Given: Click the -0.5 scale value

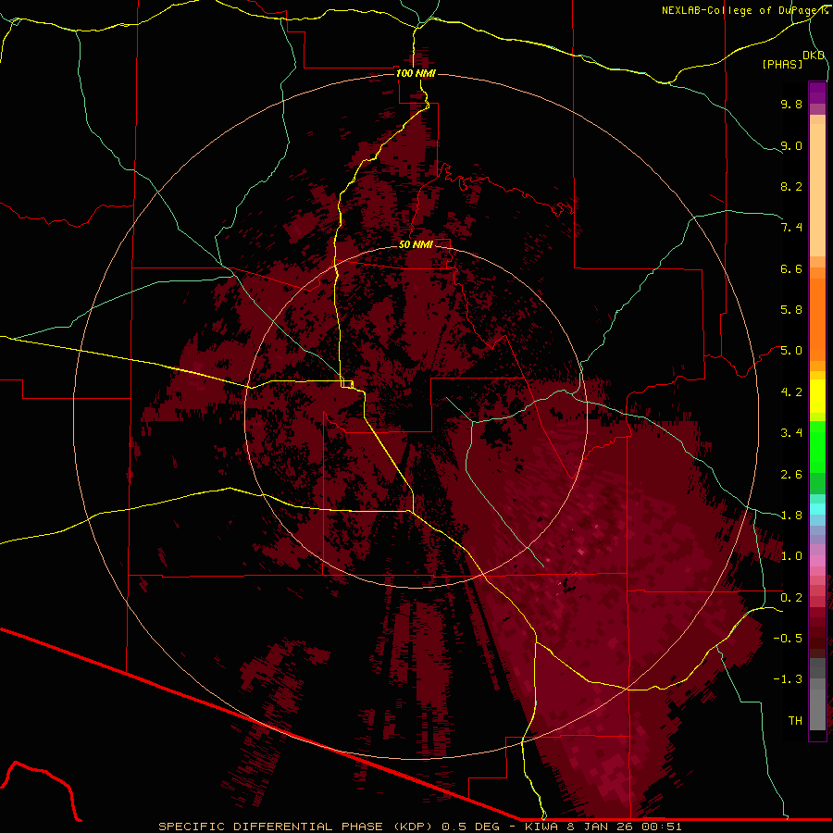Looking at the screenshot, I should pos(788,639).
